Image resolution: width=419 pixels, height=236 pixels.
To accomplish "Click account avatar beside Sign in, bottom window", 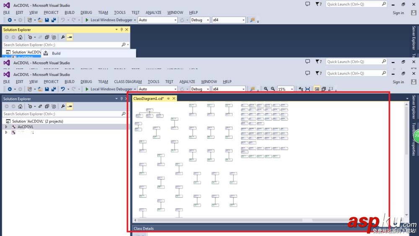I will pos(414,82).
